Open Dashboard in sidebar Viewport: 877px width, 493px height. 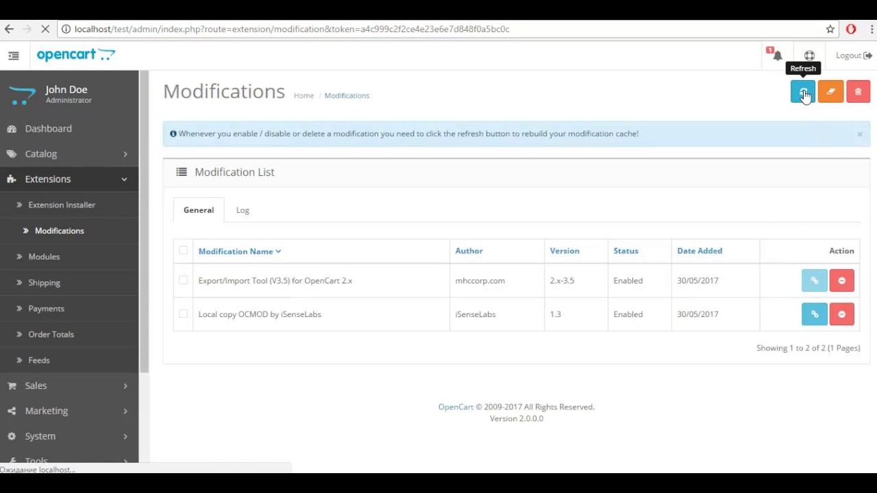pos(69,129)
